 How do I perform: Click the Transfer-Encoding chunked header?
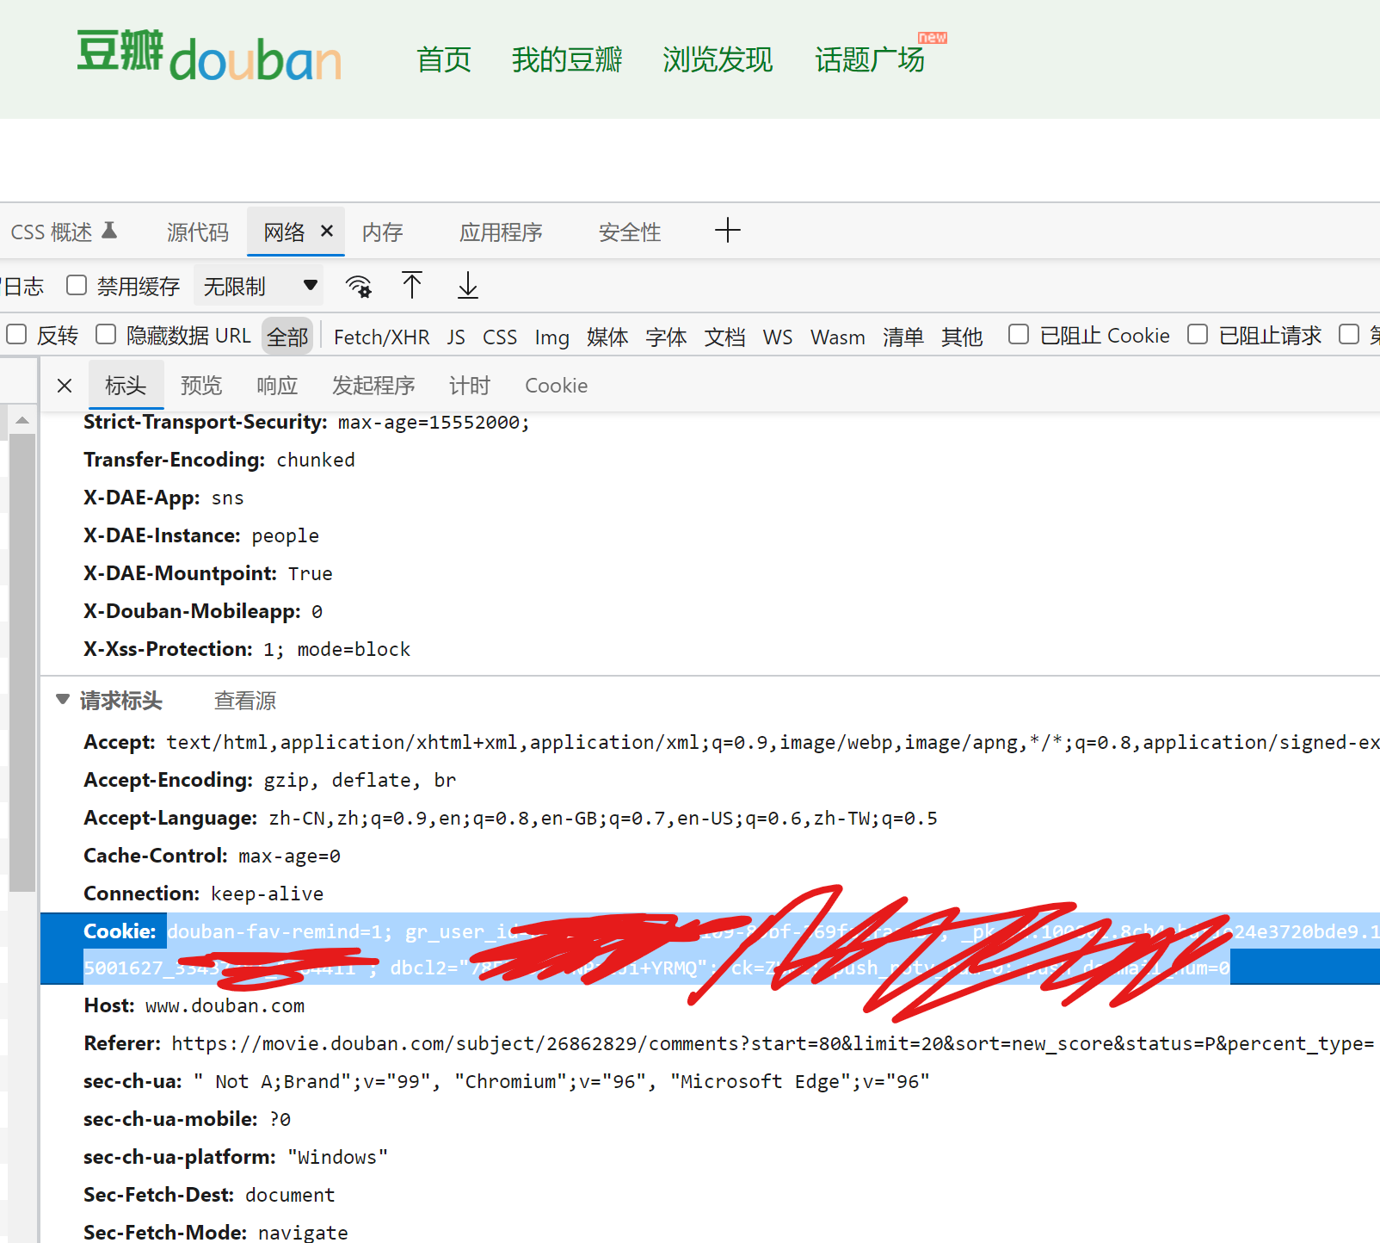219,460
